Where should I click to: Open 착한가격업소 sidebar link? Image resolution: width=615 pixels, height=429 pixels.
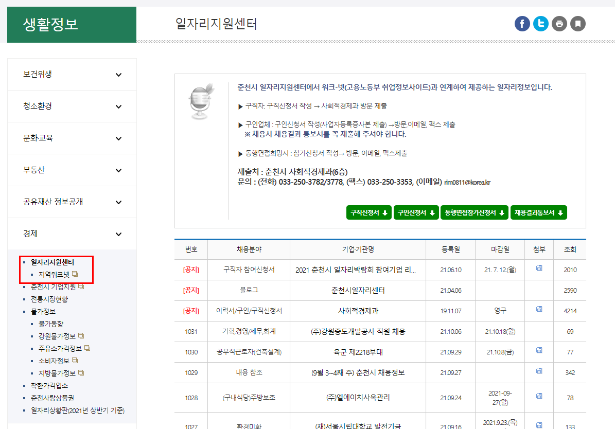point(49,385)
